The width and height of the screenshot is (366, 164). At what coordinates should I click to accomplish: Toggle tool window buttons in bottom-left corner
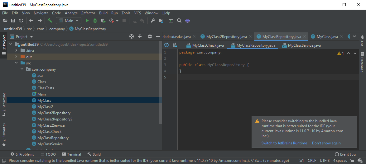(x=4, y=161)
